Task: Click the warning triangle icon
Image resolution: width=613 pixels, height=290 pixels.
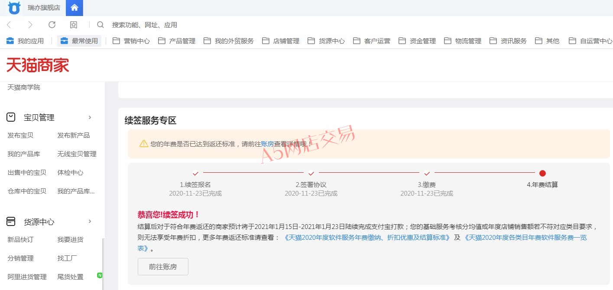Action: [144, 143]
